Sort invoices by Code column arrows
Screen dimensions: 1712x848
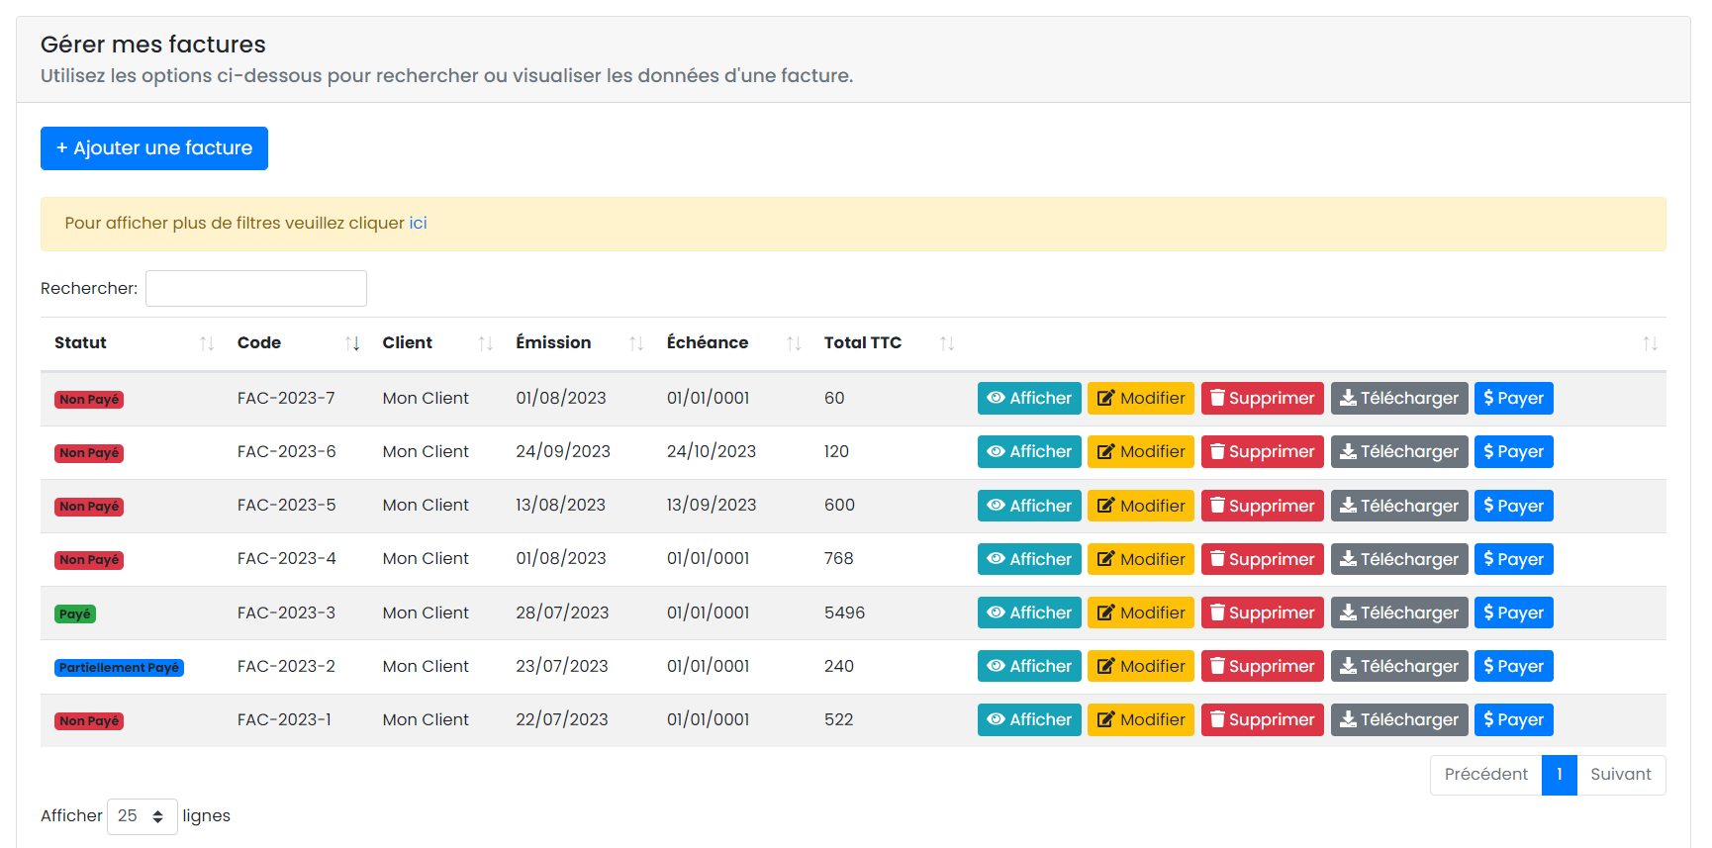pyautogui.click(x=352, y=343)
